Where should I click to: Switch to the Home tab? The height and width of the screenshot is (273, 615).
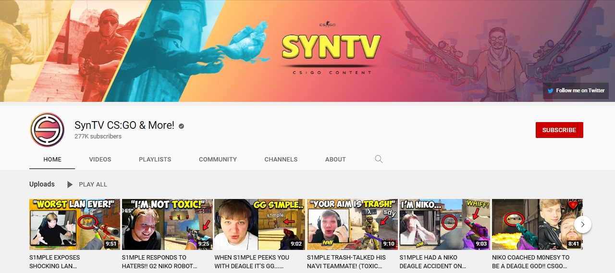pos(52,159)
